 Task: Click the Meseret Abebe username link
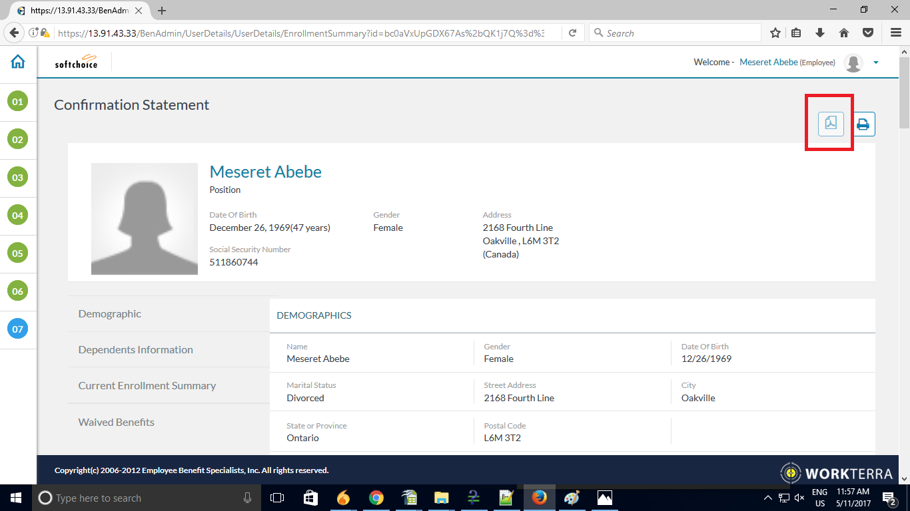(768, 62)
